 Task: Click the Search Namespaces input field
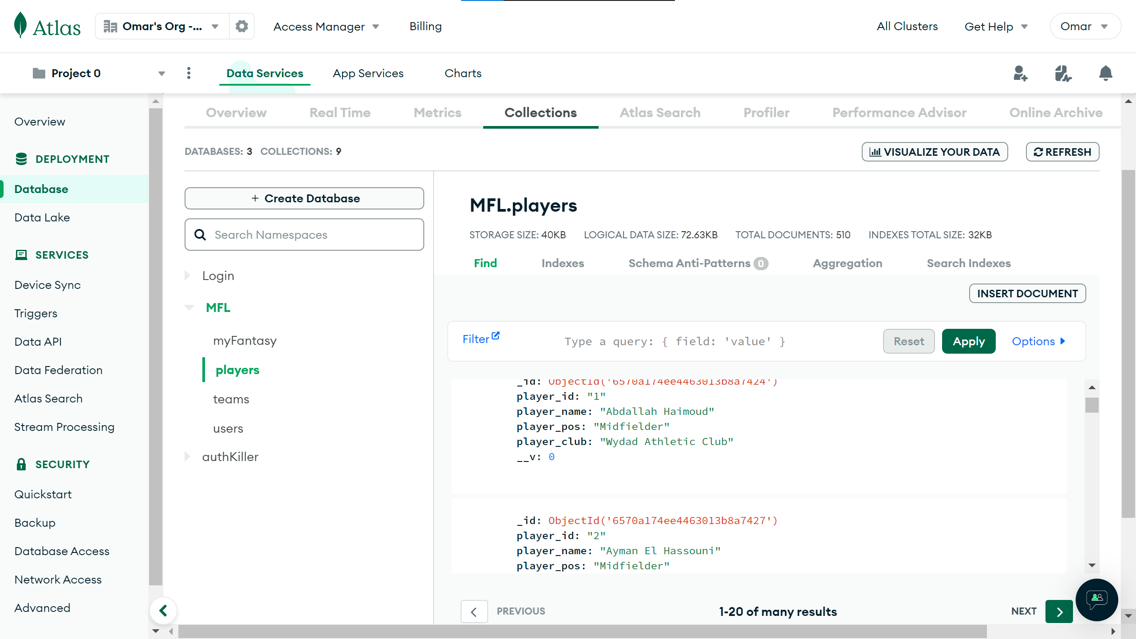tap(304, 235)
